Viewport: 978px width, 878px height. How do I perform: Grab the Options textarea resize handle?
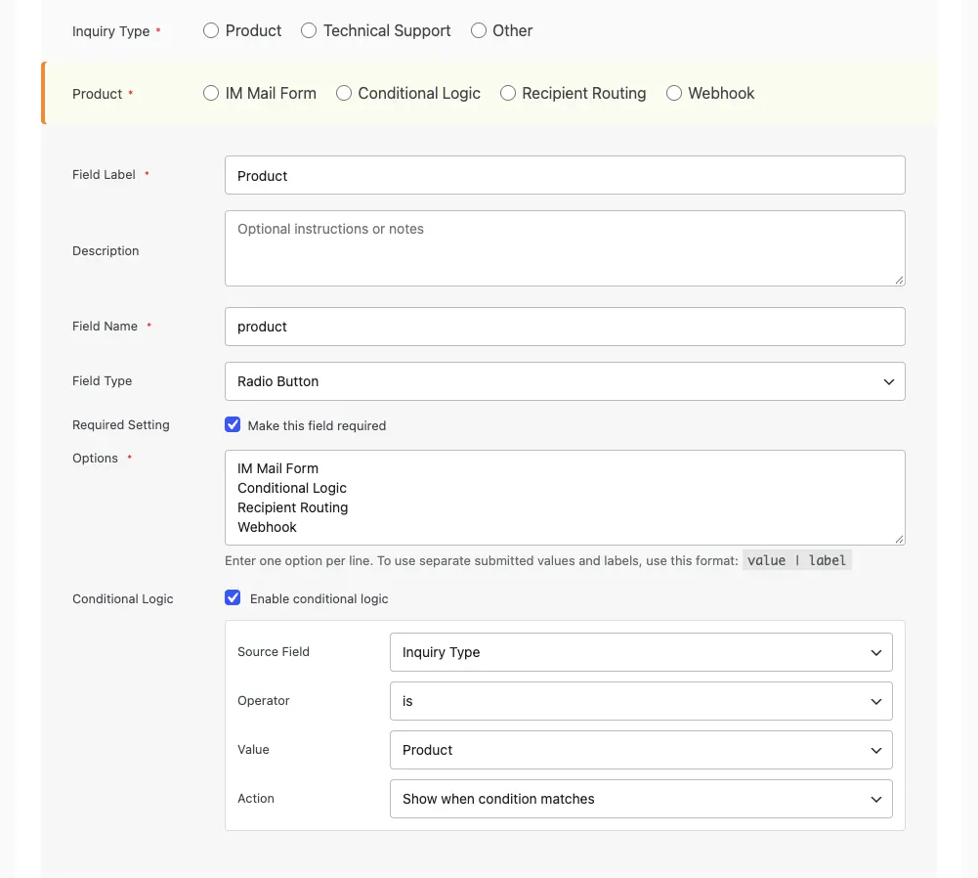[x=899, y=539]
